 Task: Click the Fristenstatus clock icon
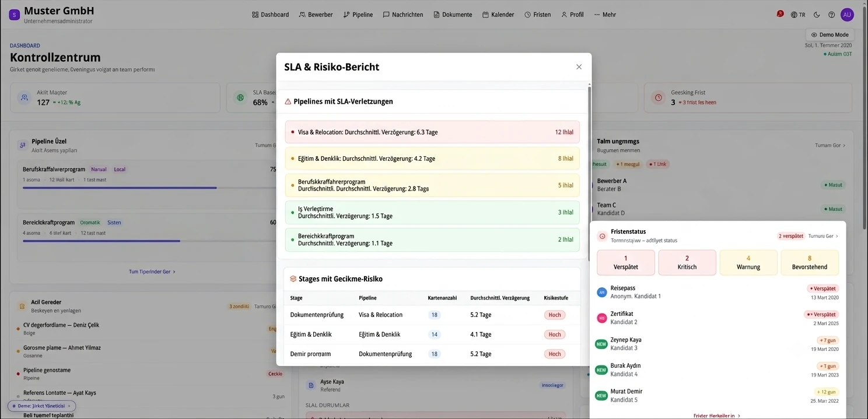603,236
